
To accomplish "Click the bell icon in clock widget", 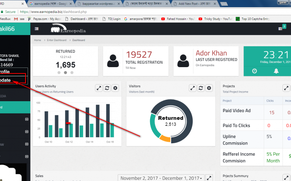I will [276, 71].
